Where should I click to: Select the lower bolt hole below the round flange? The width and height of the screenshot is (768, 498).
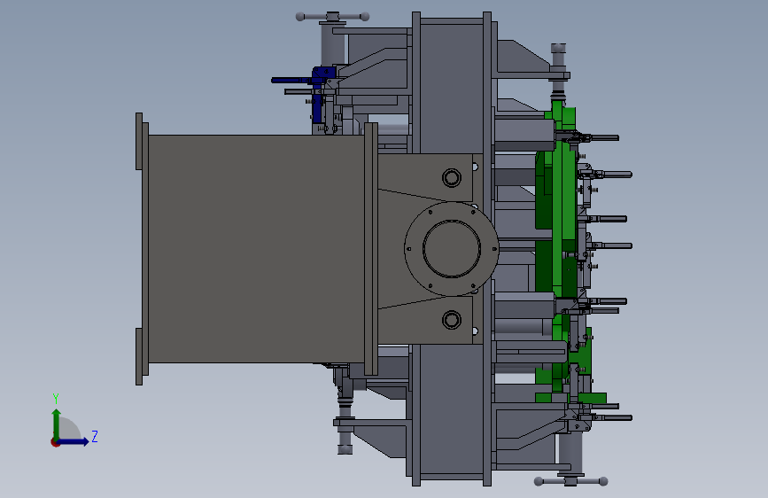pyautogui.click(x=451, y=320)
